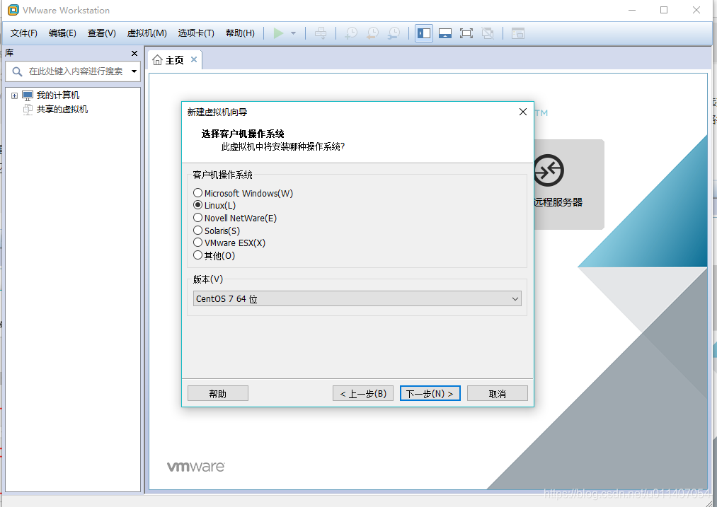Click the Unity mode toolbar icon

click(488, 33)
